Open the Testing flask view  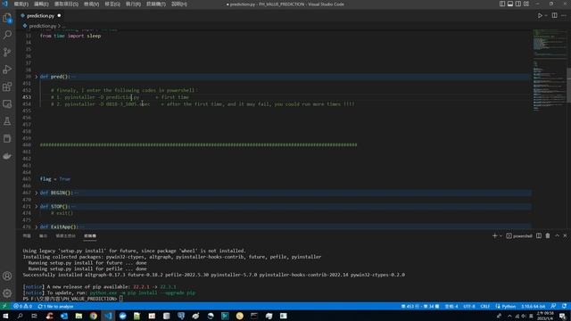tap(7, 121)
